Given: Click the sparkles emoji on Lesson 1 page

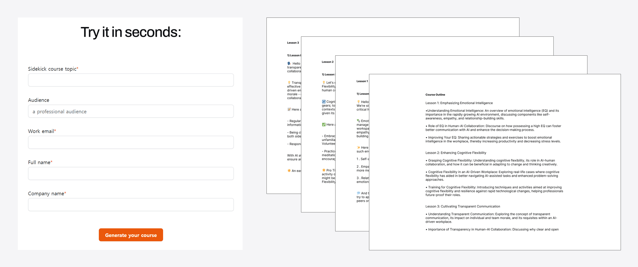Looking at the screenshot, I should point(359,147).
